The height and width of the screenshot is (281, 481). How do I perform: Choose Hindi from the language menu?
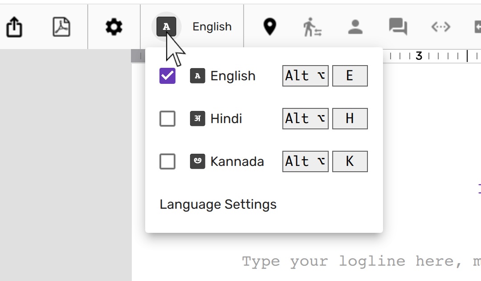[x=226, y=119]
